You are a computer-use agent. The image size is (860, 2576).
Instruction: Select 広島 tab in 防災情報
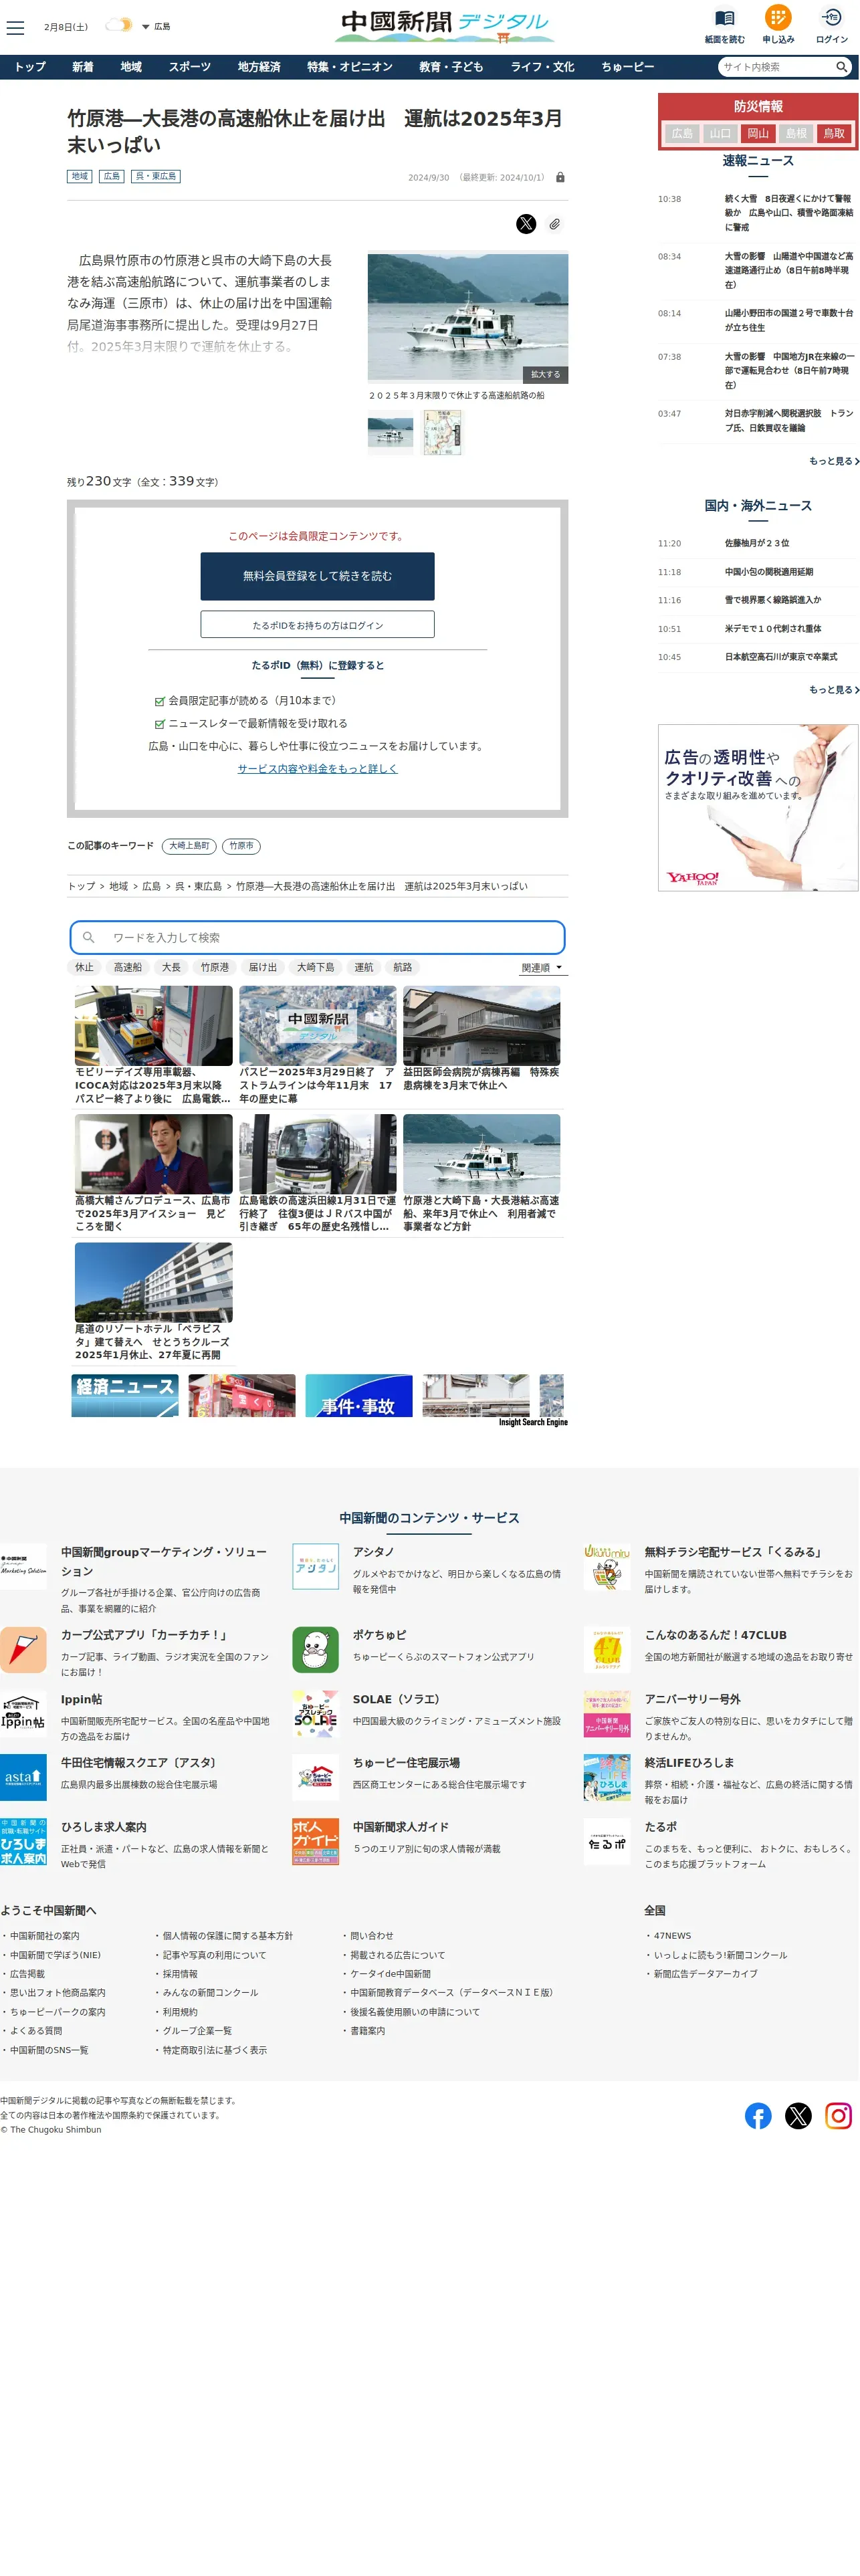click(x=682, y=133)
